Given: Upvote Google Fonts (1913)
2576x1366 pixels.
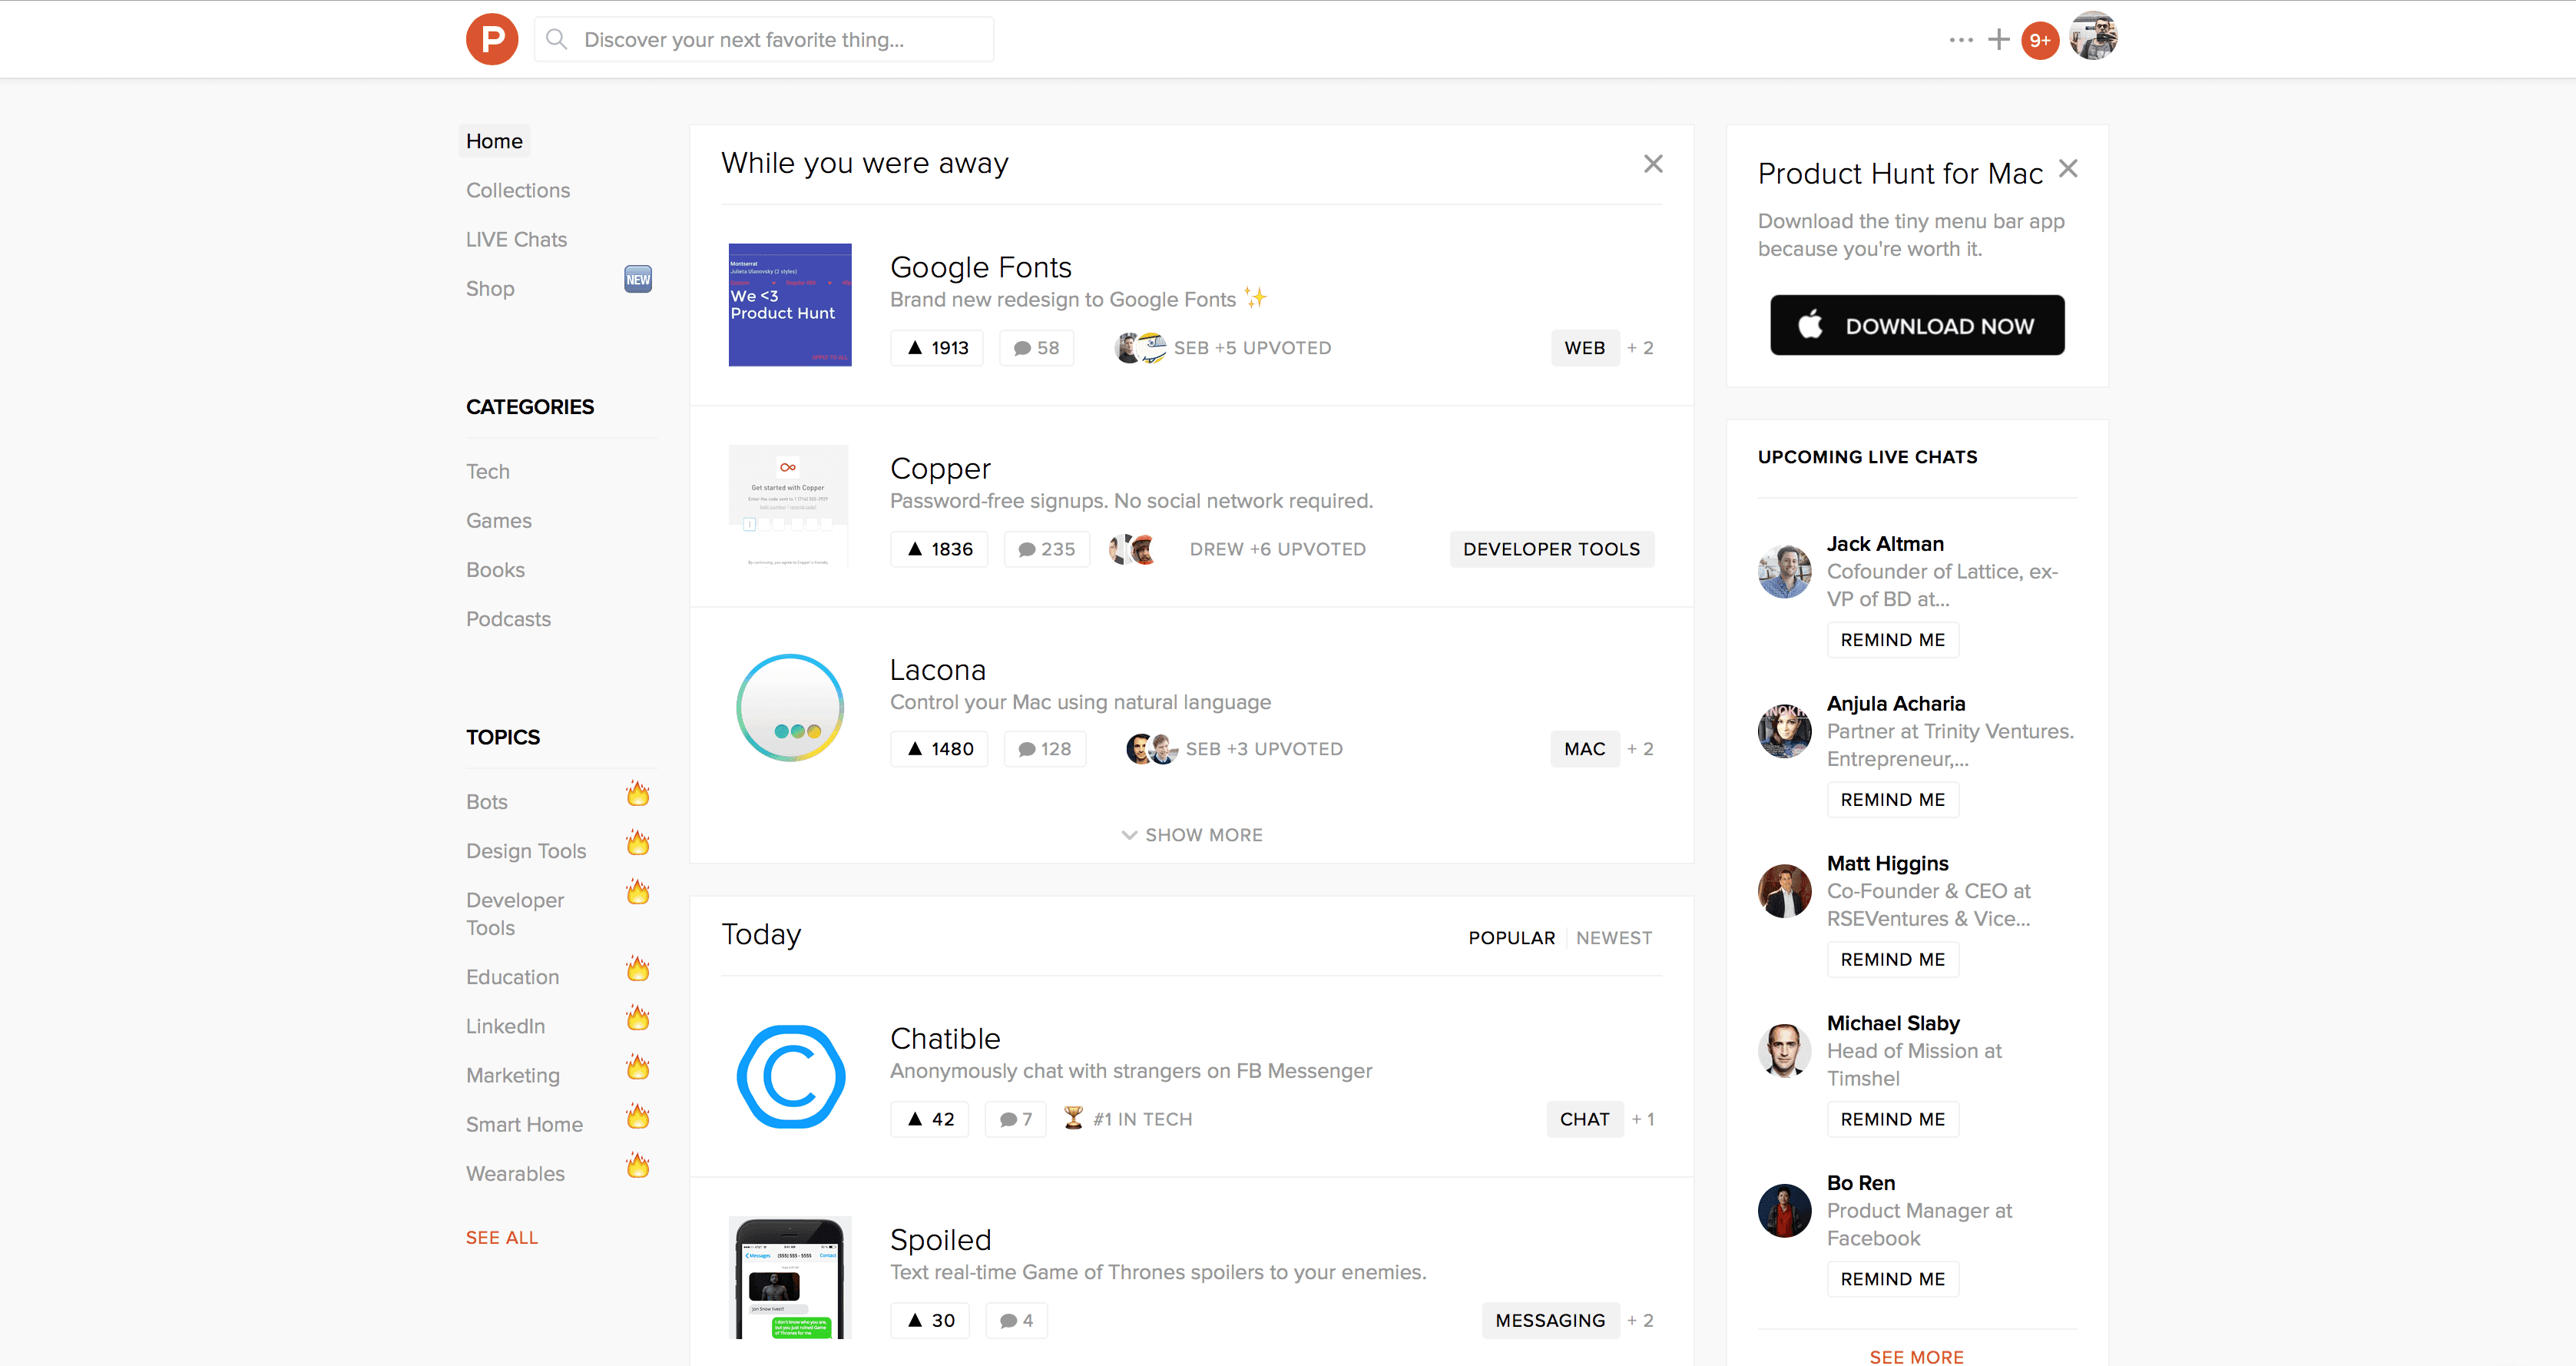Looking at the screenshot, I should [937, 348].
